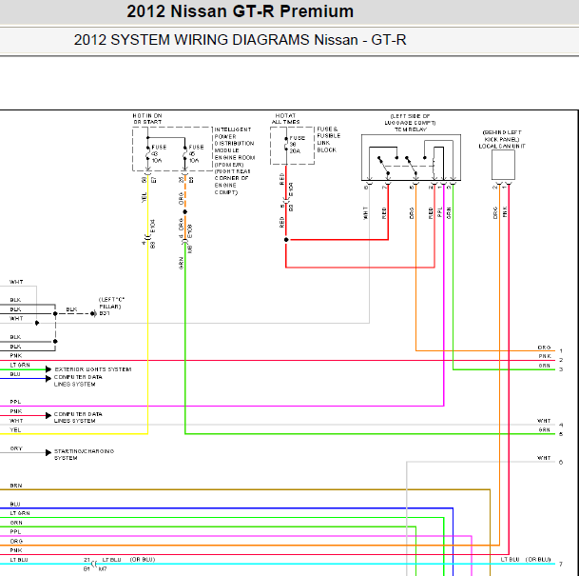Click the vertical YEL wire label
The height and width of the screenshot is (576, 579).
coord(145,197)
